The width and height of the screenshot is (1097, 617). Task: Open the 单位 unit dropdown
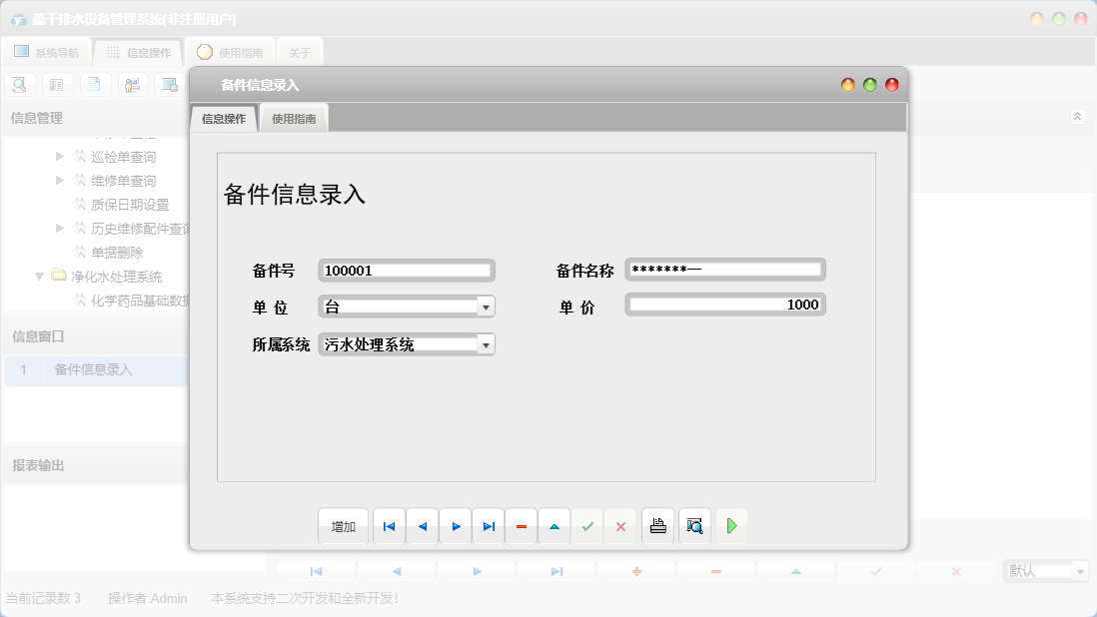pos(487,306)
